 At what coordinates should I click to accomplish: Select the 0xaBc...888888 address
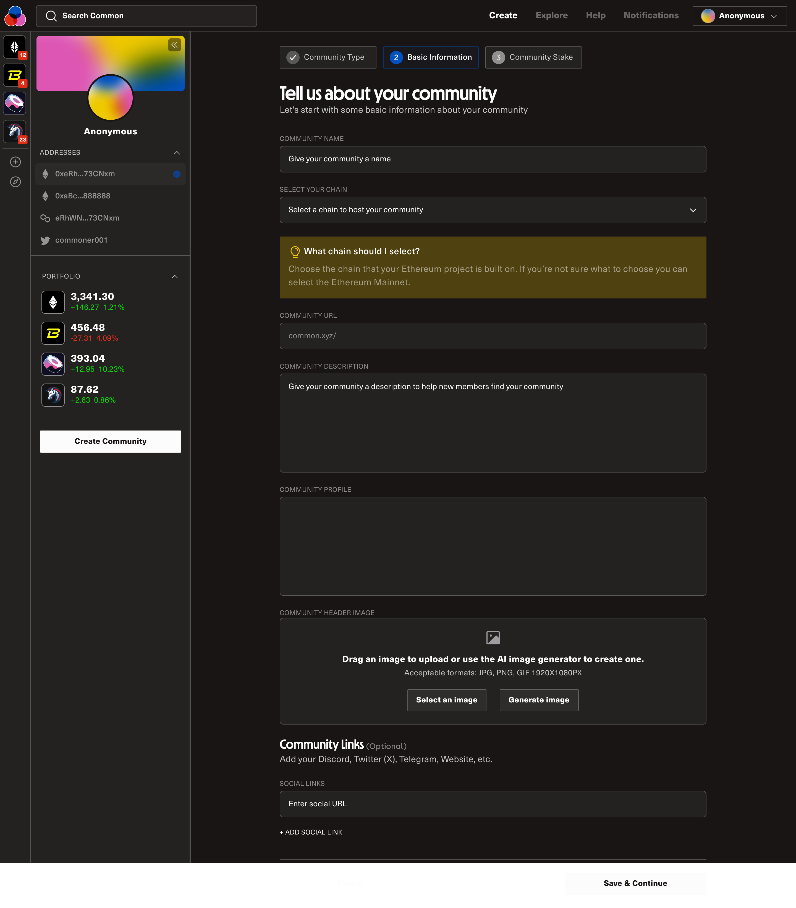83,196
